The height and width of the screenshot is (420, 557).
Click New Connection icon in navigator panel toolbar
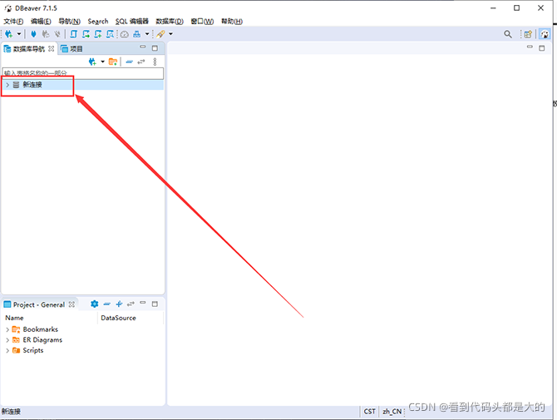[x=93, y=62]
